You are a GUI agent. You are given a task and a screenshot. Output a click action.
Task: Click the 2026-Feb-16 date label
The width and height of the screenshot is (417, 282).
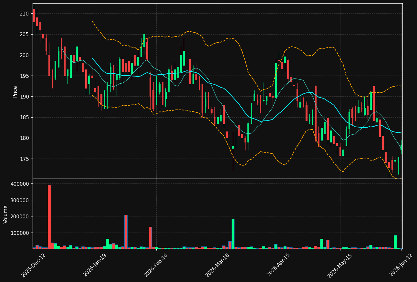point(156,265)
